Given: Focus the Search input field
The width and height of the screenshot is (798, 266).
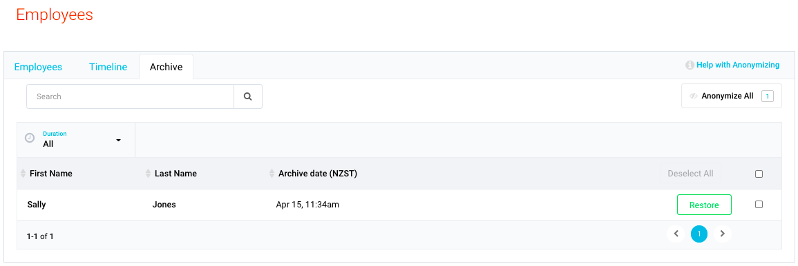Looking at the screenshot, I should [x=131, y=96].
